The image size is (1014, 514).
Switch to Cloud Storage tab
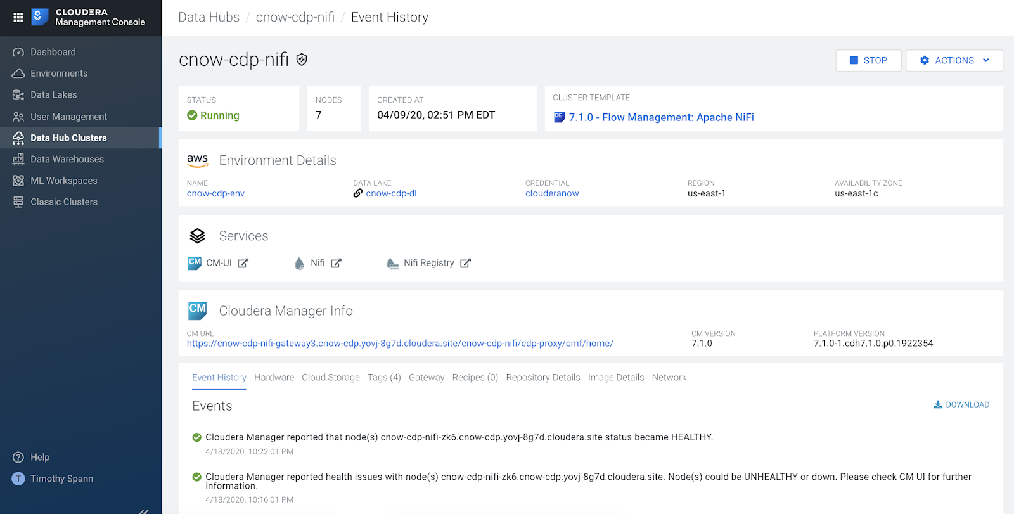pyautogui.click(x=331, y=377)
